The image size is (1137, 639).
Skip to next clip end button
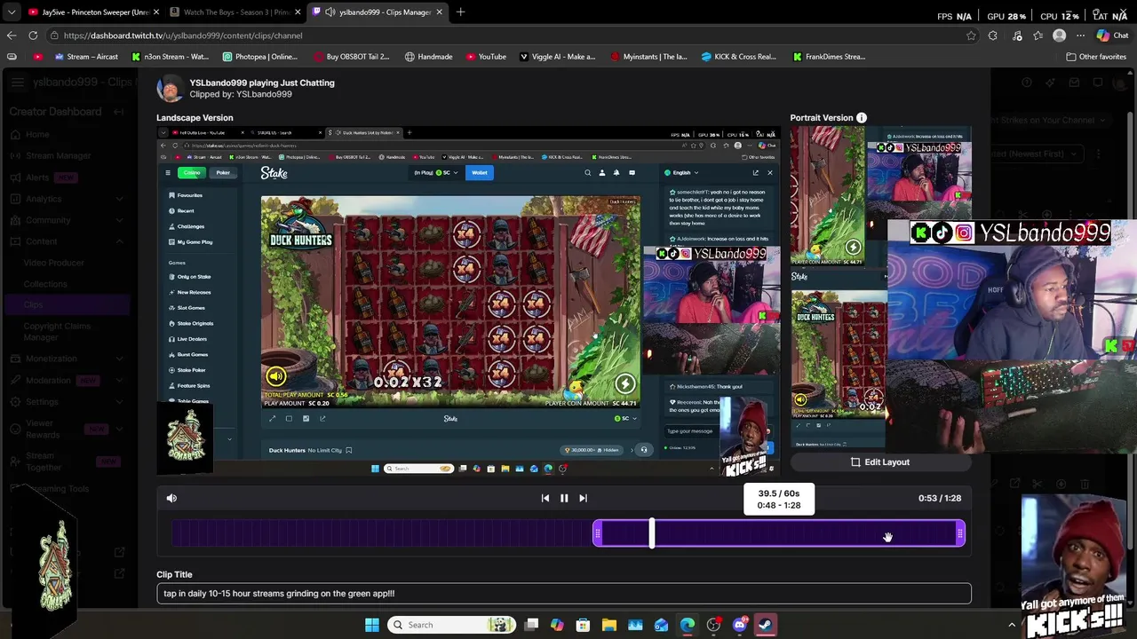click(583, 498)
